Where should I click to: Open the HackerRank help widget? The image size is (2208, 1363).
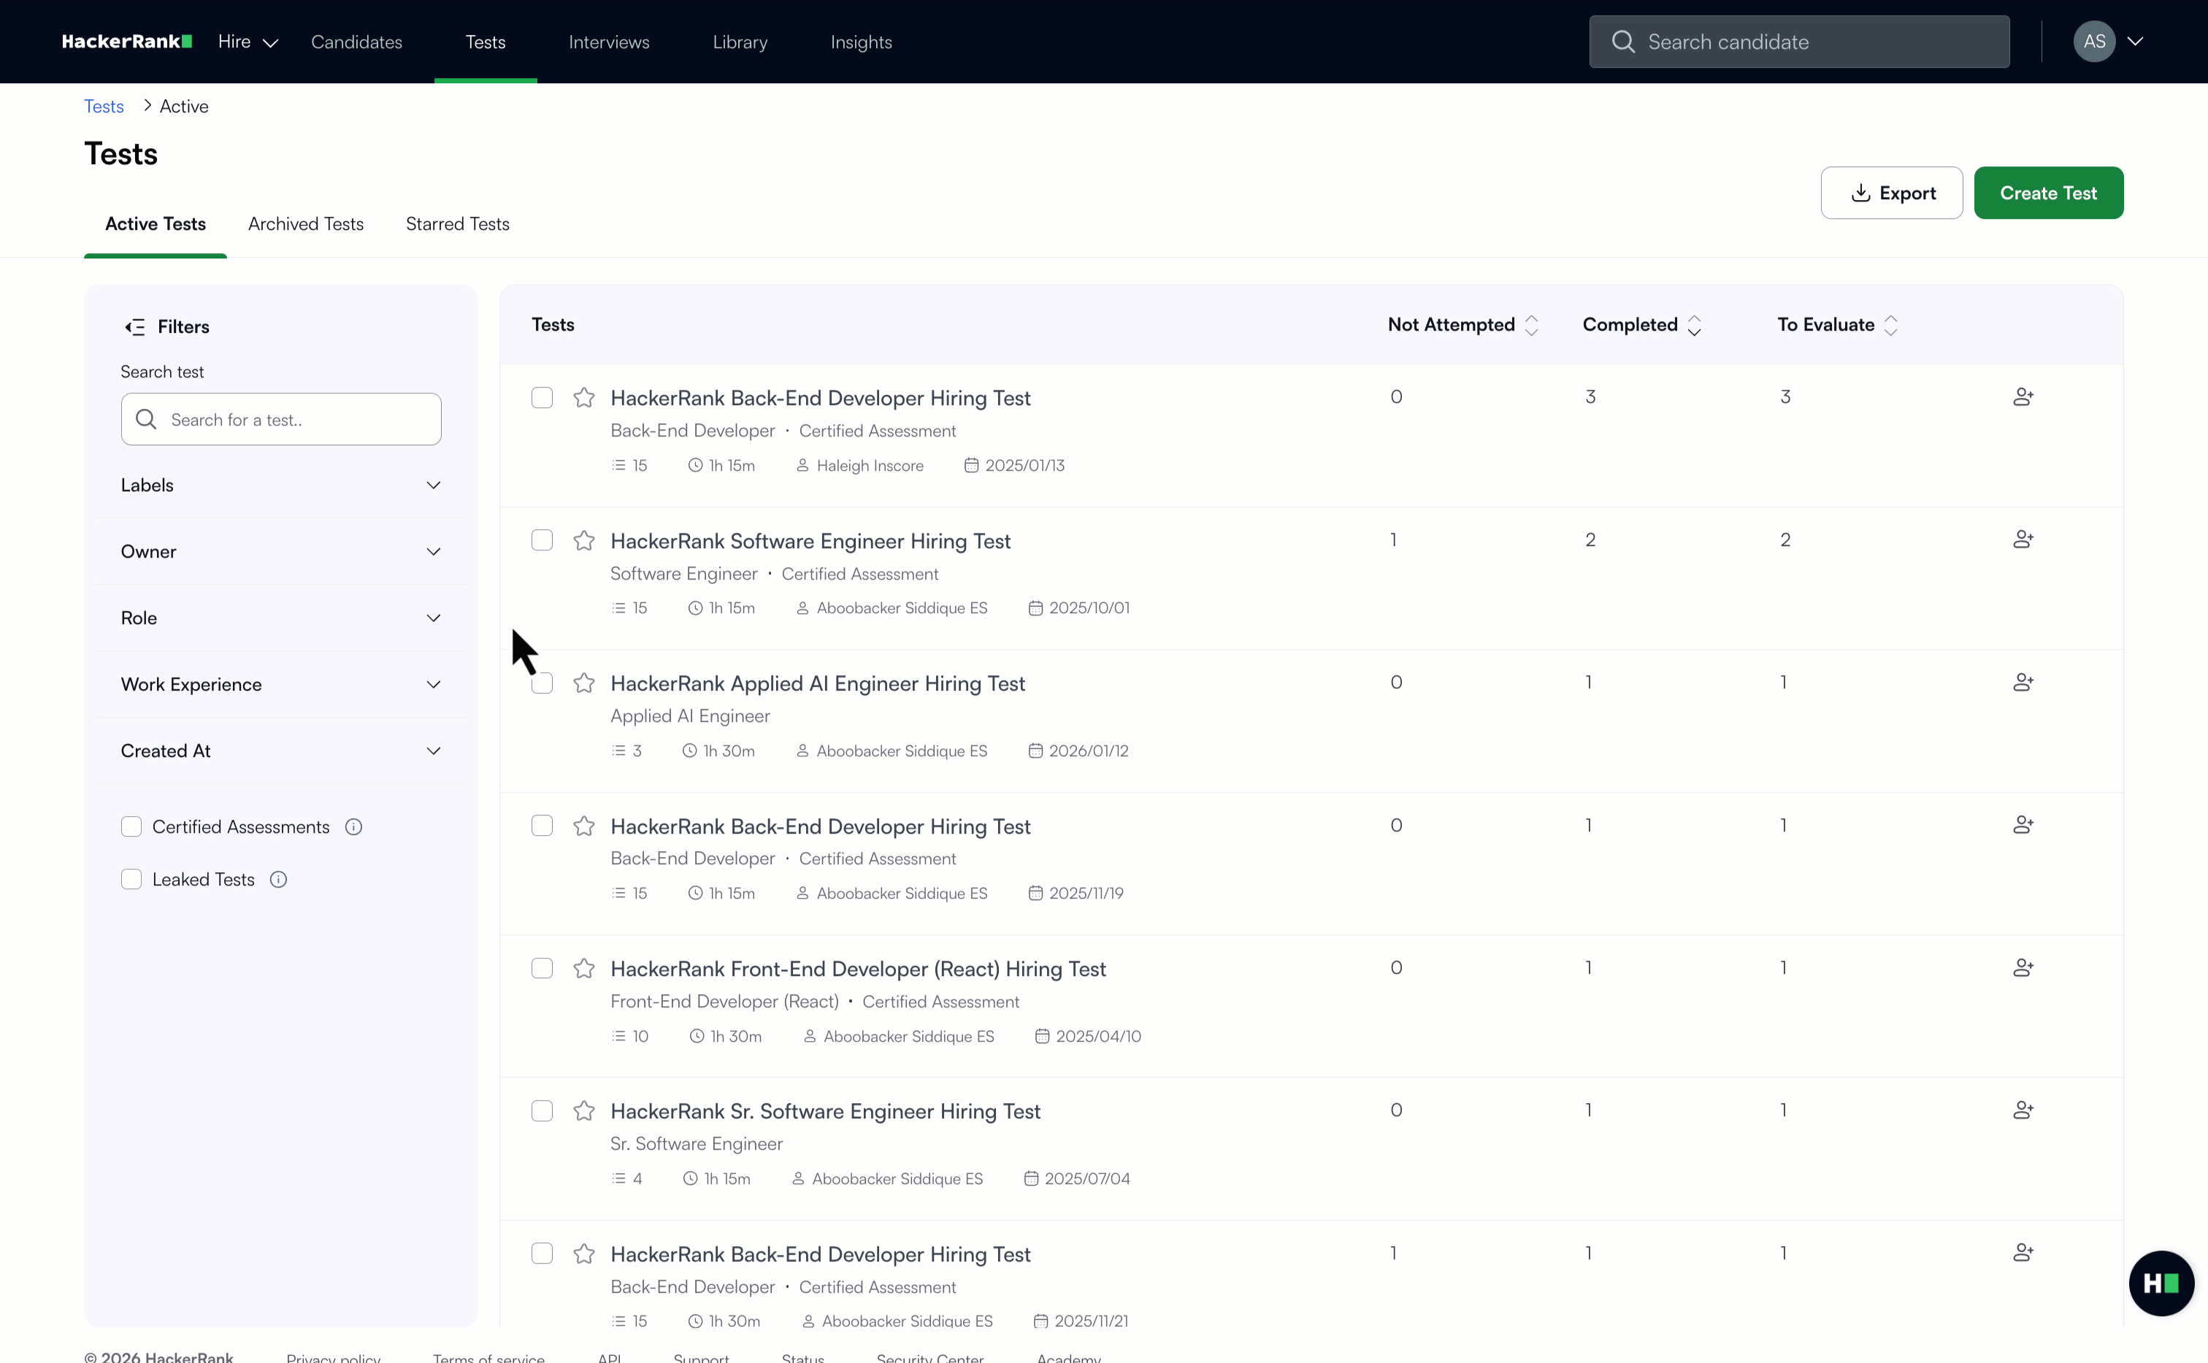coord(2161,1283)
